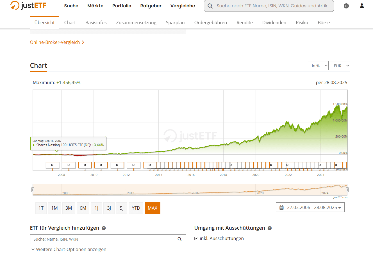Switch to the Übersicht tab
The image size is (373, 262).
45,23
